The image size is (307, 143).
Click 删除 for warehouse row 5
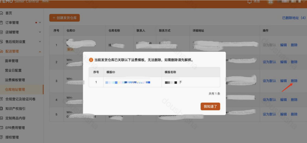[294, 114]
